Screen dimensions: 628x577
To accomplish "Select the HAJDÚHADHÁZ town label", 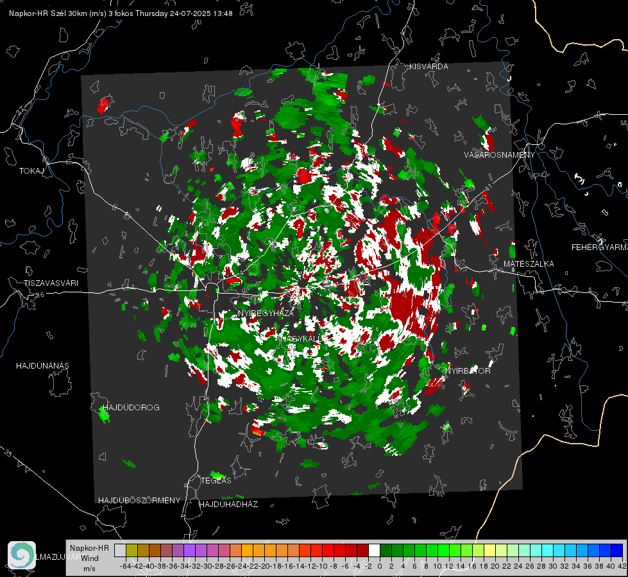I will point(229,505).
